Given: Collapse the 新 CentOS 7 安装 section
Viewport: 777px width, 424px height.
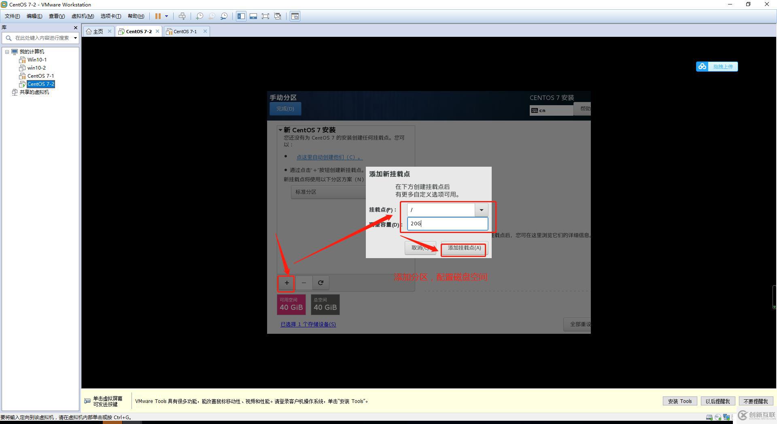Looking at the screenshot, I should [x=280, y=130].
